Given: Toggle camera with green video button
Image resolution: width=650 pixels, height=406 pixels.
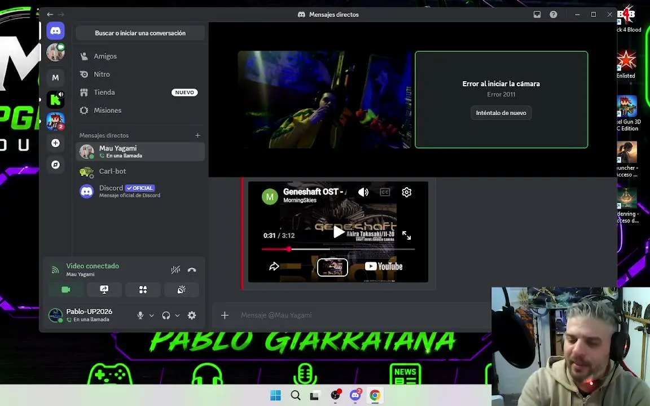Looking at the screenshot, I should 65,290.
